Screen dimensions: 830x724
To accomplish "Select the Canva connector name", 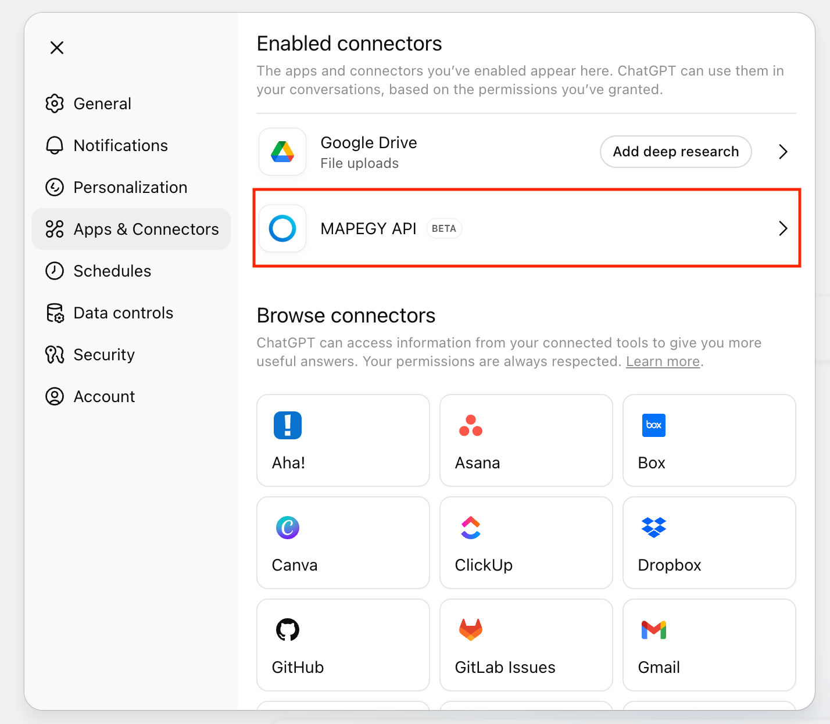I will (x=295, y=565).
